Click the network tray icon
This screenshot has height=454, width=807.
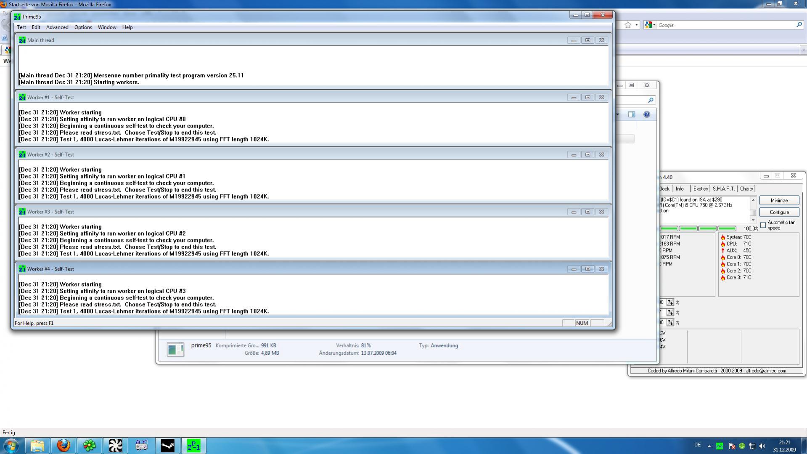click(x=752, y=446)
